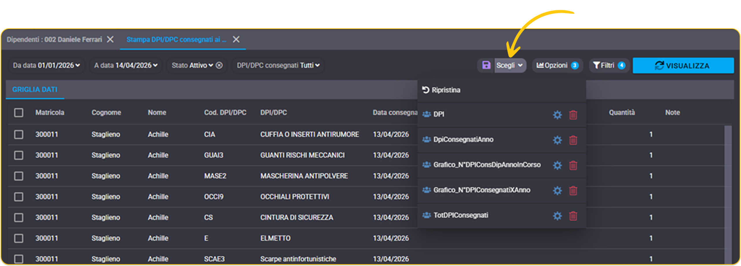The height and width of the screenshot is (266, 741).
Task: Open gear for Grafico_N°DPIConsegnatiXAnno
Action: [x=557, y=191]
